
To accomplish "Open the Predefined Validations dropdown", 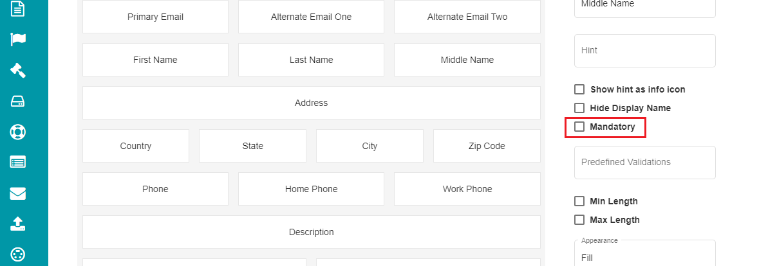I will pos(644,163).
